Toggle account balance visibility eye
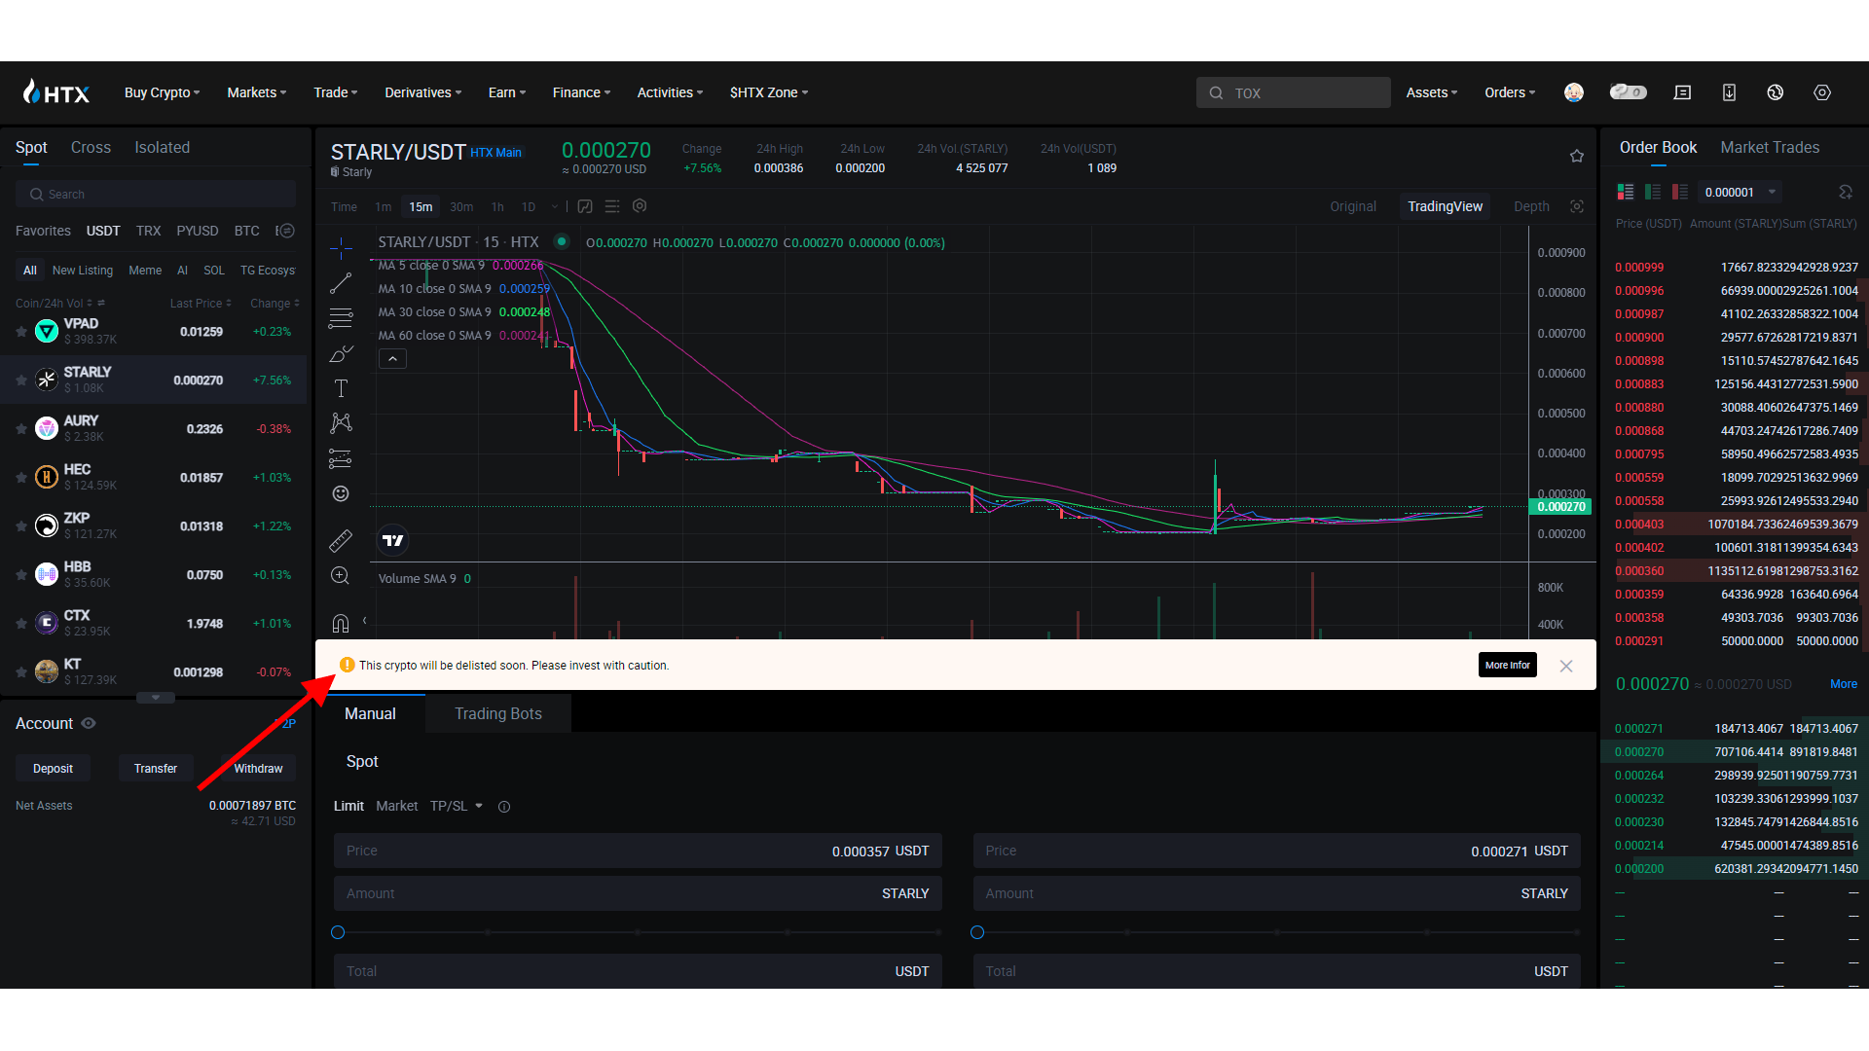Screen dimensions: 1869x1051 point(89,724)
